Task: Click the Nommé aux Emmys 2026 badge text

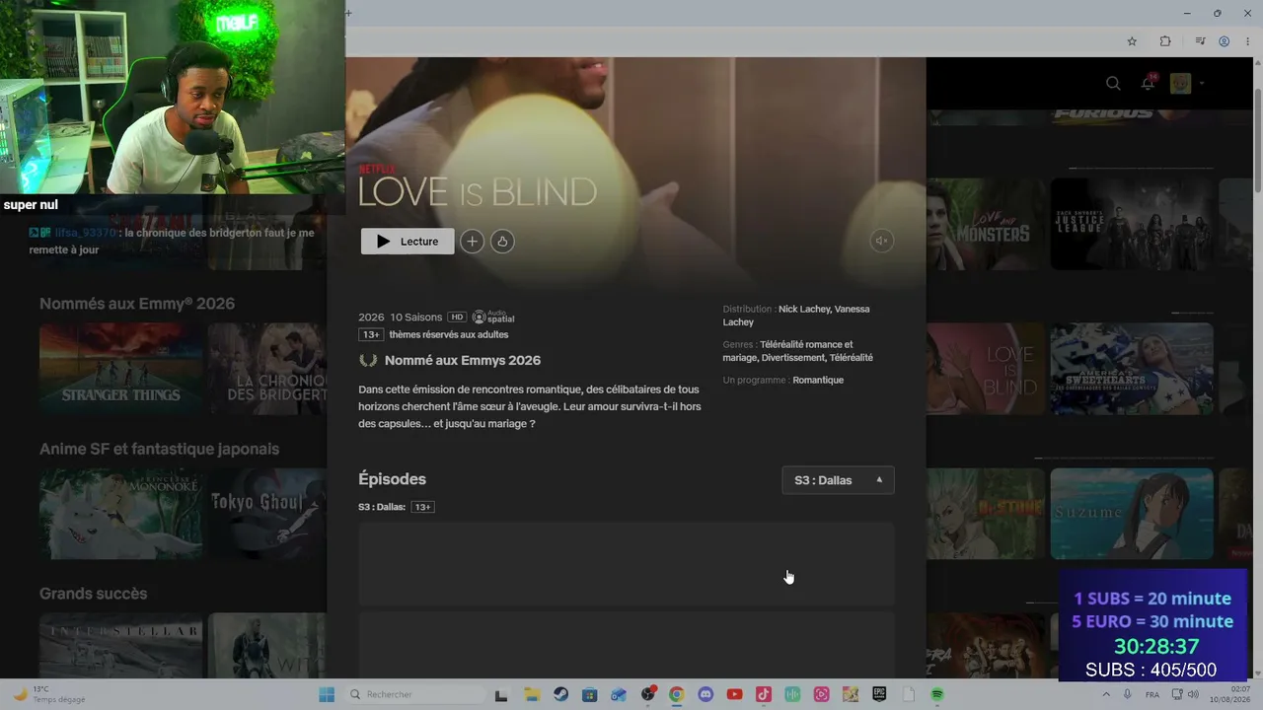Action: [463, 361]
